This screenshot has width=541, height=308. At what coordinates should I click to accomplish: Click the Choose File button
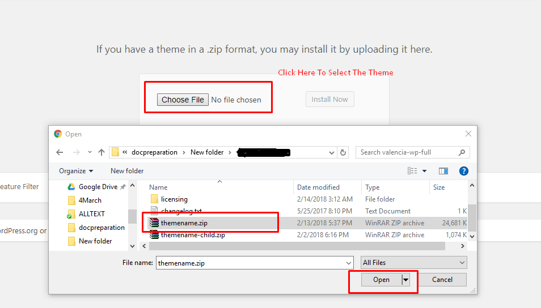[183, 100]
